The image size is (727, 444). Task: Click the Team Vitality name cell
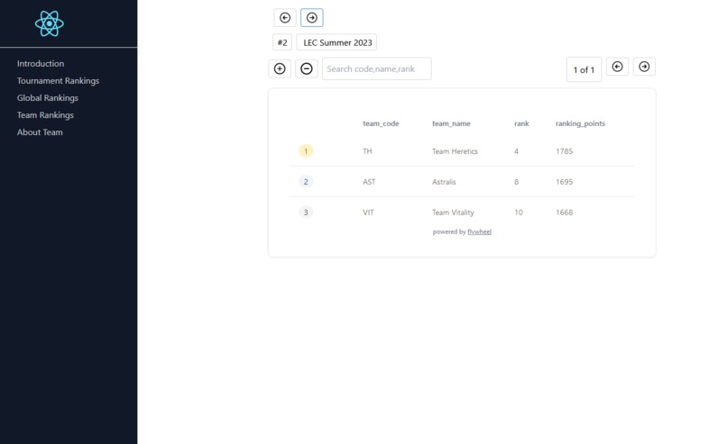(x=453, y=213)
